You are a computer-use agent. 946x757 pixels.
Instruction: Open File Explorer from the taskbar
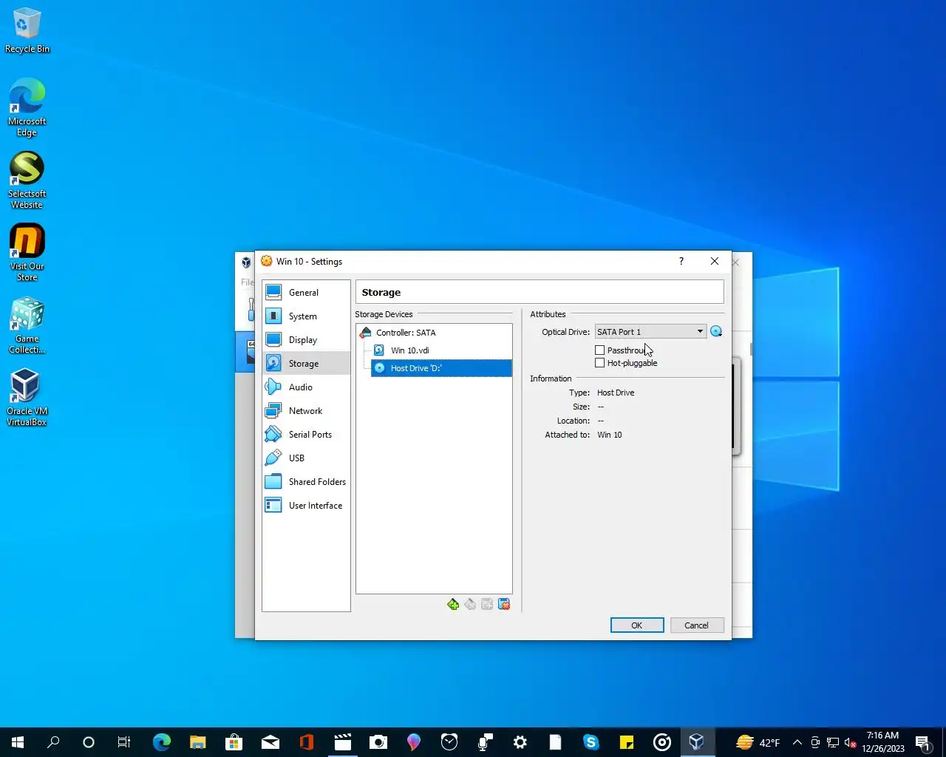click(197, 742)
